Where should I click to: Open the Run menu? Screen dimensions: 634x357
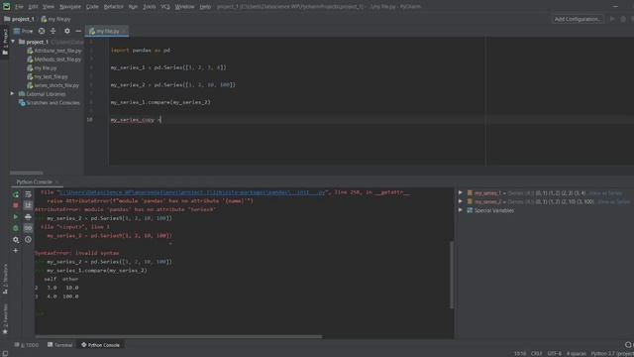coord(133,7)
